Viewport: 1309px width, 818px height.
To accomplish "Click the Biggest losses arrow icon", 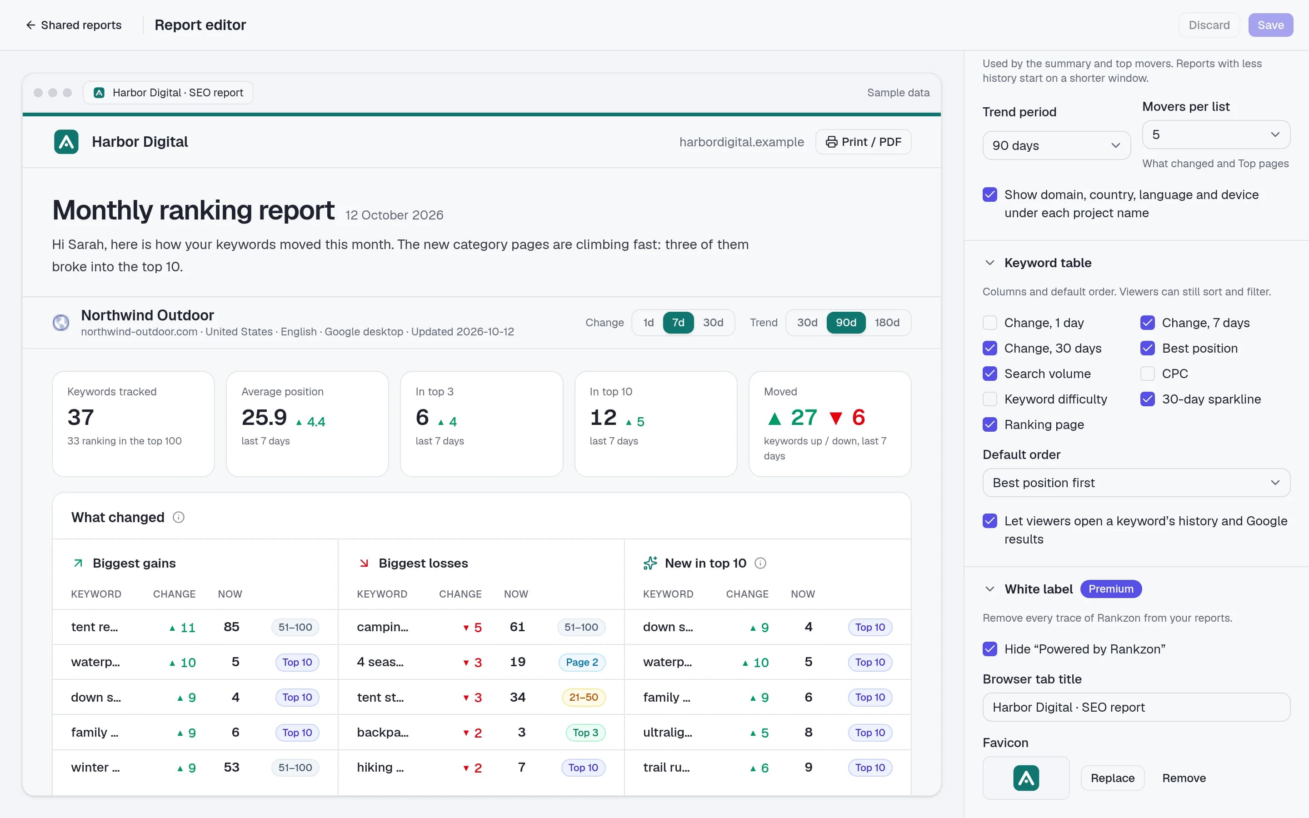I will pos(364,563).
